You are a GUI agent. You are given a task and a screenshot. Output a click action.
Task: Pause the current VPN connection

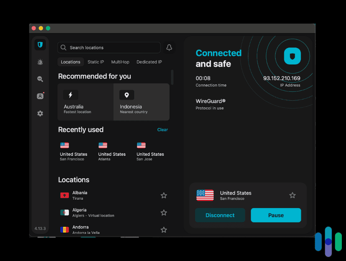coord(275,215)
